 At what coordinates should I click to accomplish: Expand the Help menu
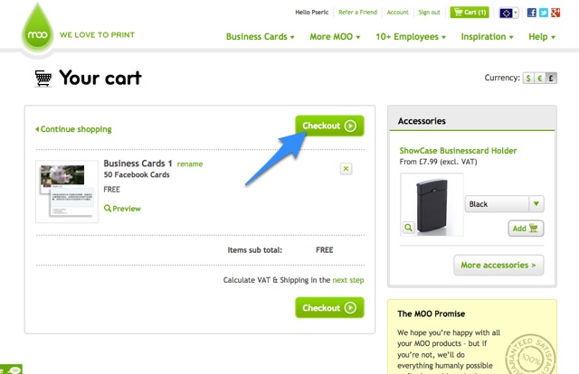pyautogui.click(x=542, y=37)
